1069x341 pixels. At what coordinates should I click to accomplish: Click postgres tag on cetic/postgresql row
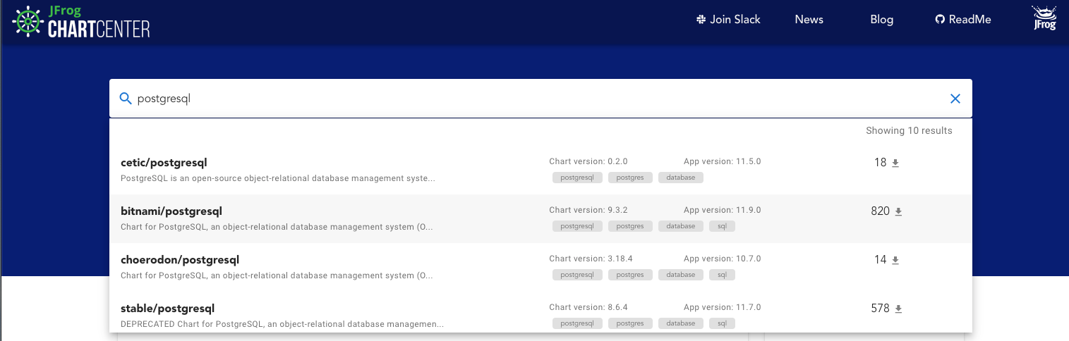630,178
